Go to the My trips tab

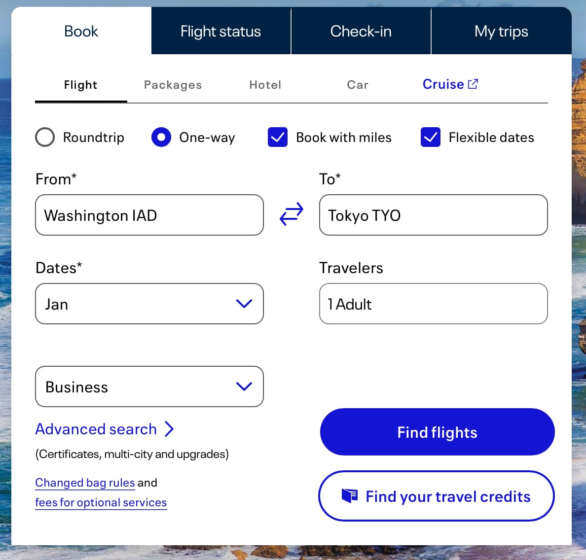click(501, 31)
